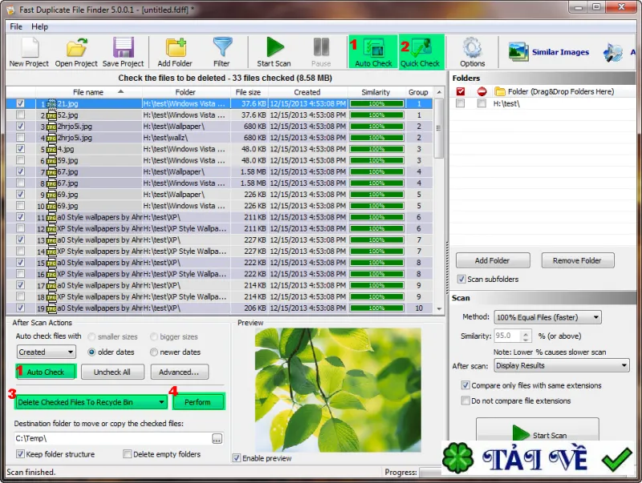642x483 pixels.
Task: Open the After scan Display Results dropdown
Action: [561, 365]
